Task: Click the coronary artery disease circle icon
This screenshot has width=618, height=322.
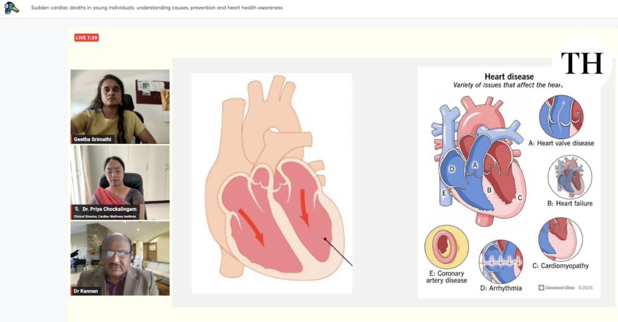Action: (x=446, y=247)
